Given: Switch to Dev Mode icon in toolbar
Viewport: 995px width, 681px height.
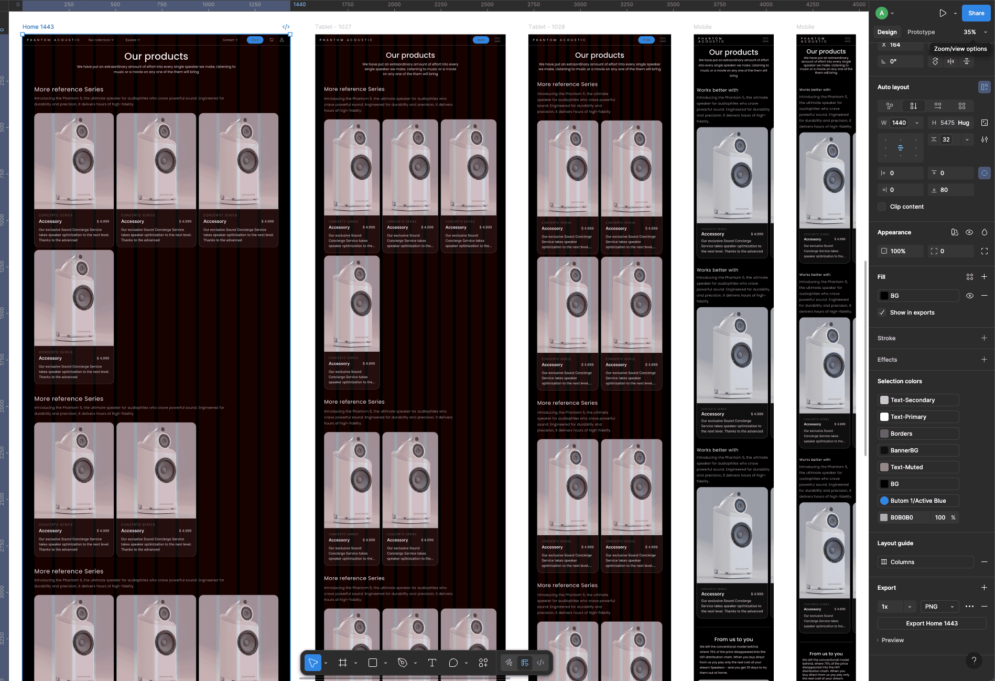Looking at the screenshot, I should [540, 663].
